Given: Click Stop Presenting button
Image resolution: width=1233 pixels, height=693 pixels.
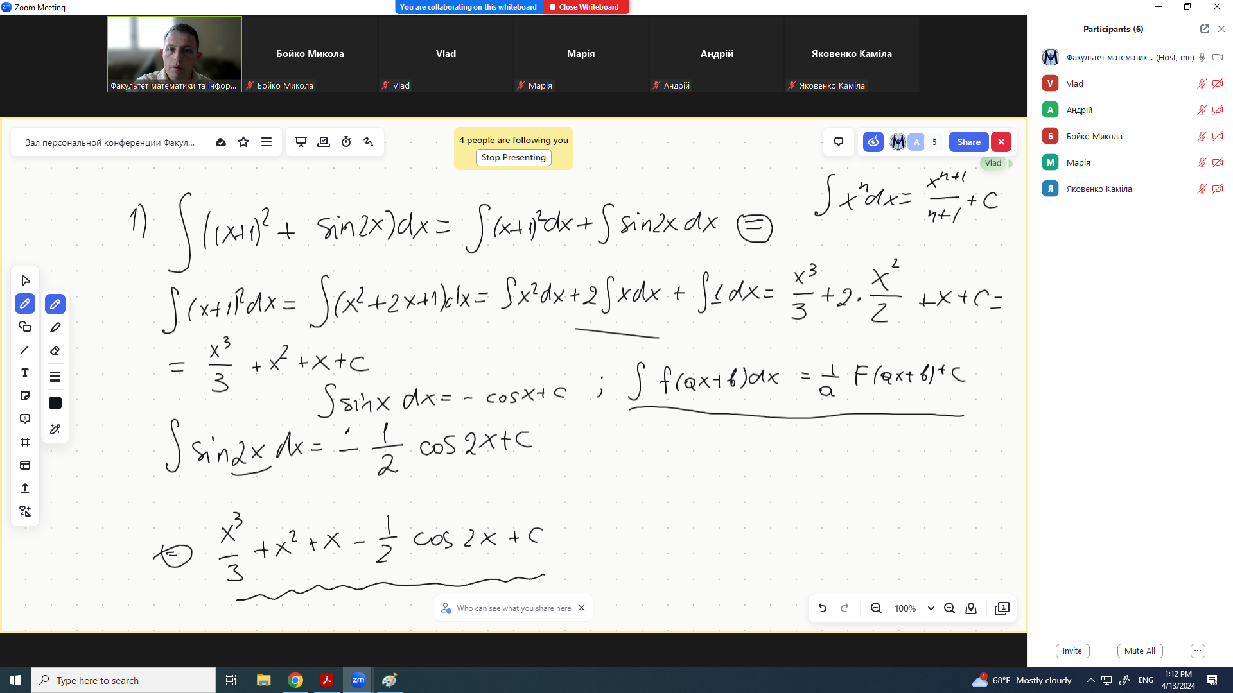Looking at the screenshot, I should click(x=513, y=157).
